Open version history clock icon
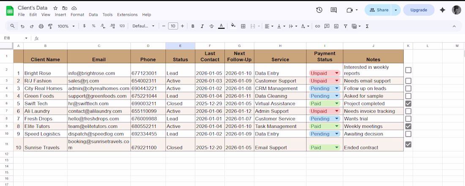The width and height of the screenshot is (465, 186). pyautogui.click(x=319, y=10)
